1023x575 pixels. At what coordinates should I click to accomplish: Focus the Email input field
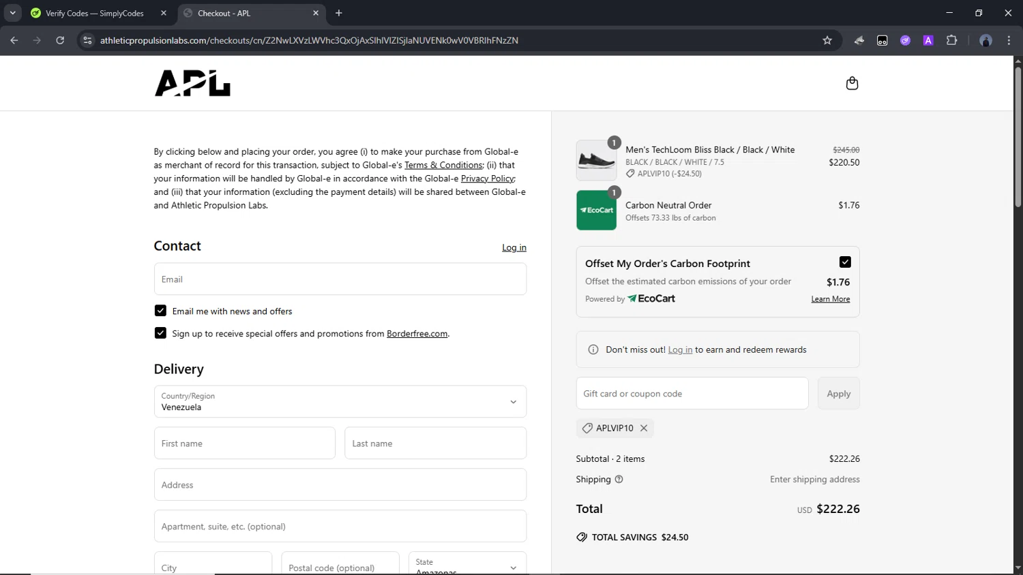(340, 279)
